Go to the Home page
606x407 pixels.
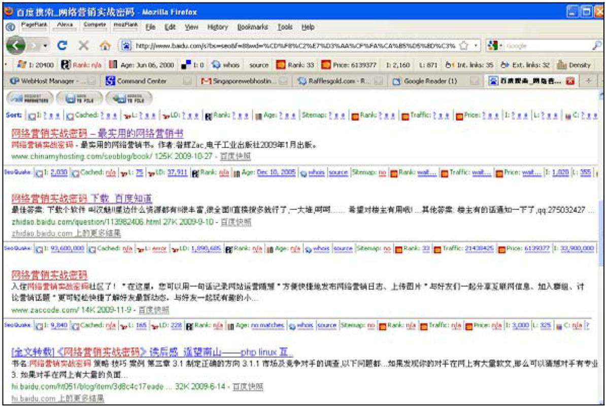105,46
